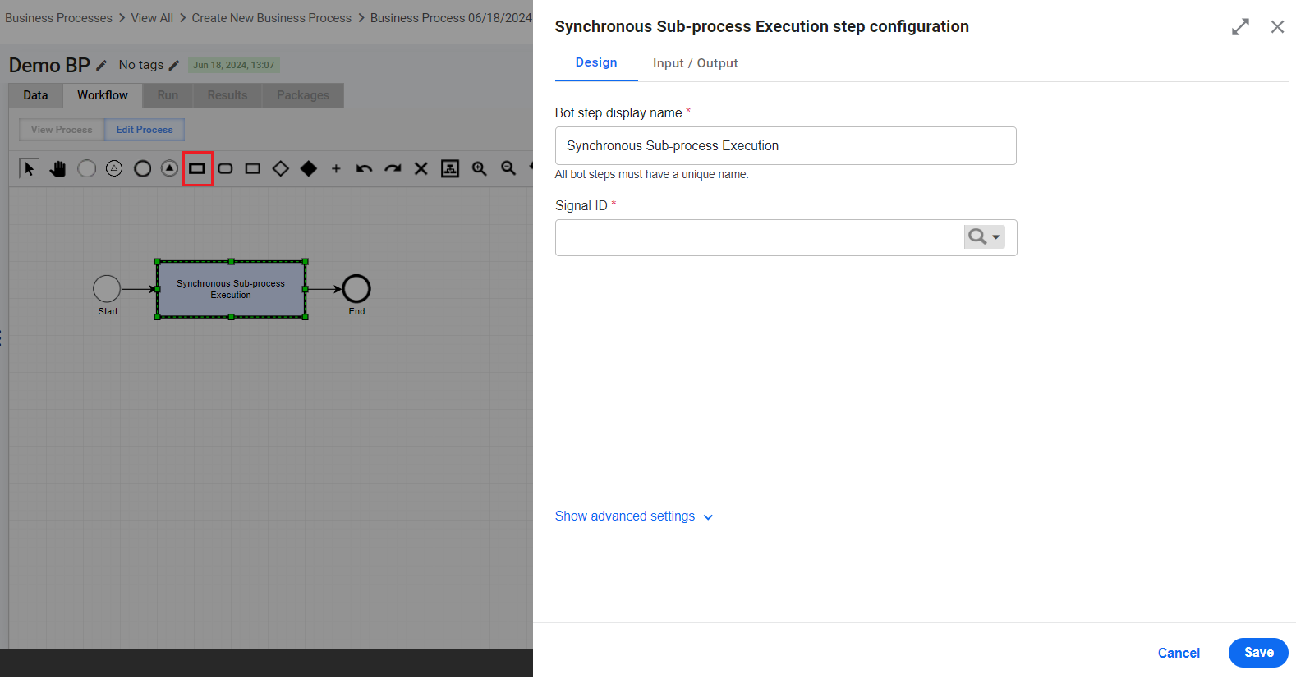Click the Bot step display name field
The height and width of the screenshot is (679, 1296).
786,145
